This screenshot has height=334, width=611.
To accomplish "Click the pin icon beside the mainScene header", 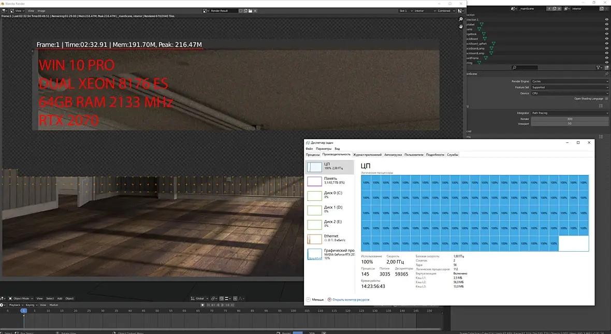I will pyautogui.click(x=606, y=74).
